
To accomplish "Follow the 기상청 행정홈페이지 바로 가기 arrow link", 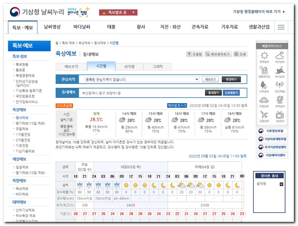I will pyautogui.click(x=259, y=12).
